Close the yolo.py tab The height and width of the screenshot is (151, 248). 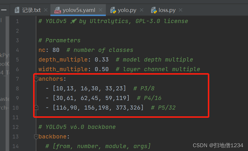tap(142, 10)
